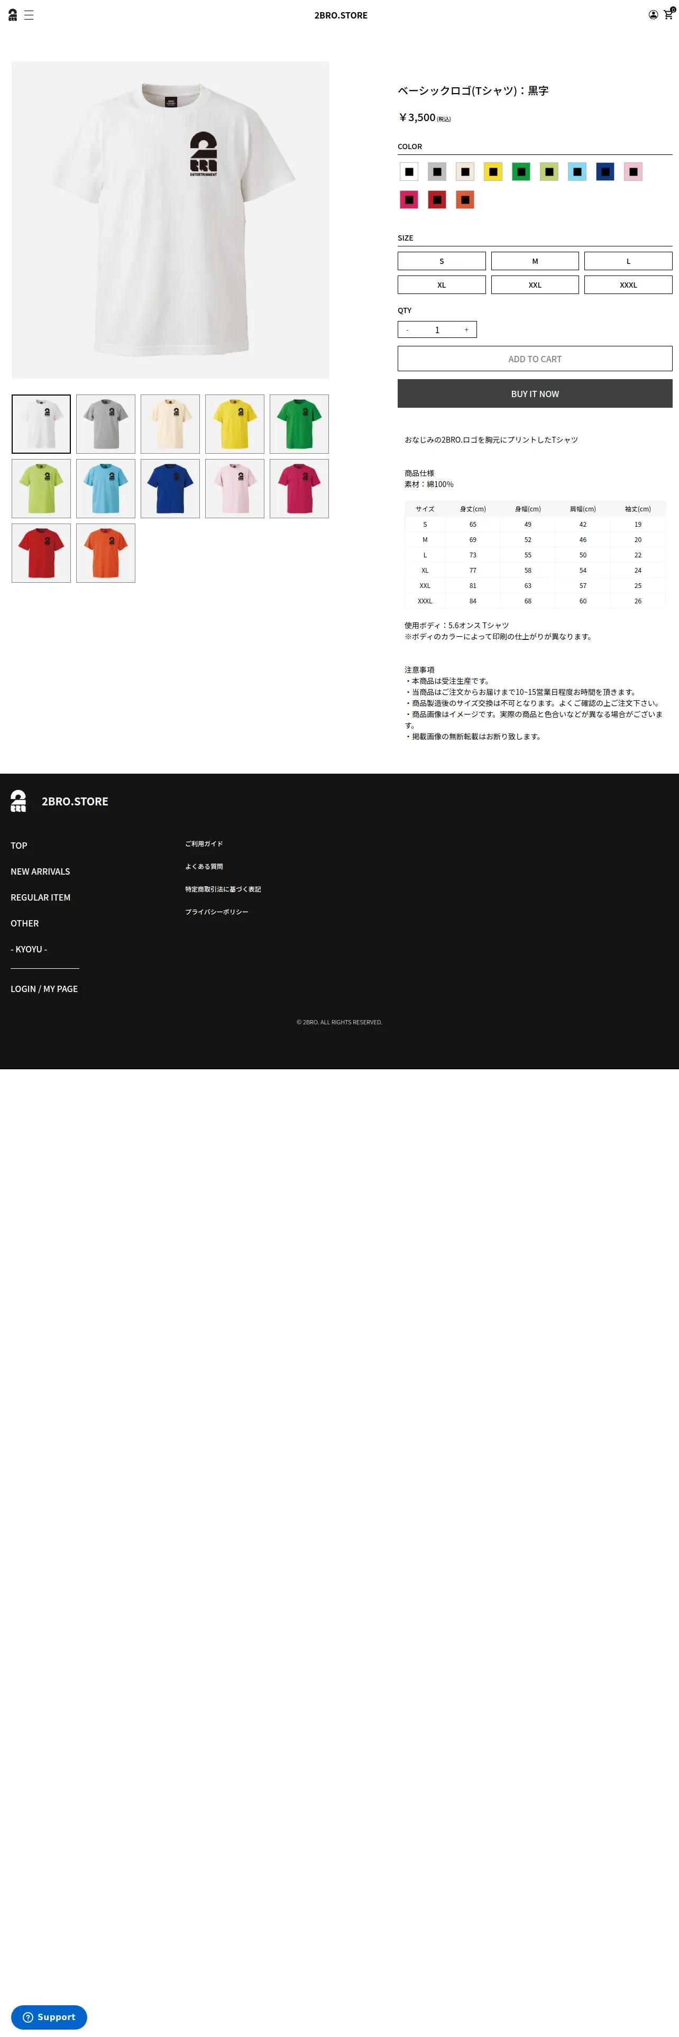Click ADD TO CART button
This screenshot has height=2037, width=679.
(x=535, y=359)
